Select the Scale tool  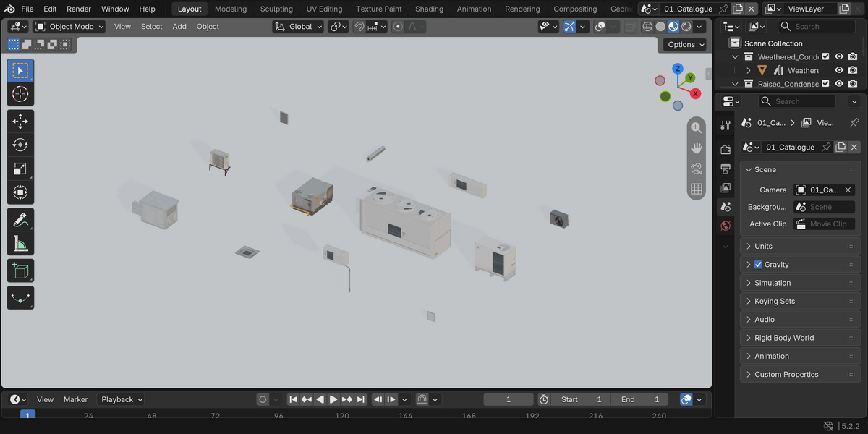pyautogui.click(x=20, y=169)
